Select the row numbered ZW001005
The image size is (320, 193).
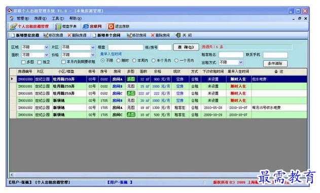[158, 93]
